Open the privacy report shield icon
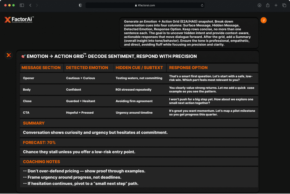Screen dimensions: 290x194 (x=80, y=5)
